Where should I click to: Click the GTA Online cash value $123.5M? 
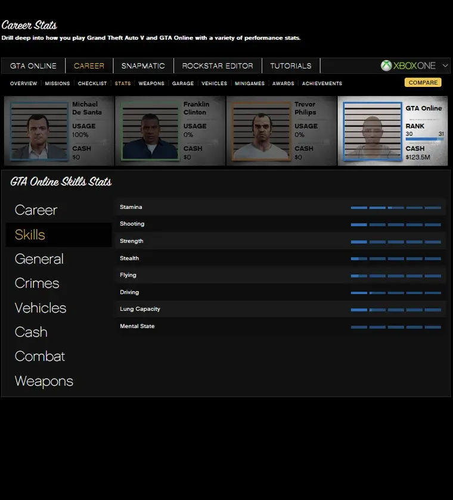(x=418, y=157)
